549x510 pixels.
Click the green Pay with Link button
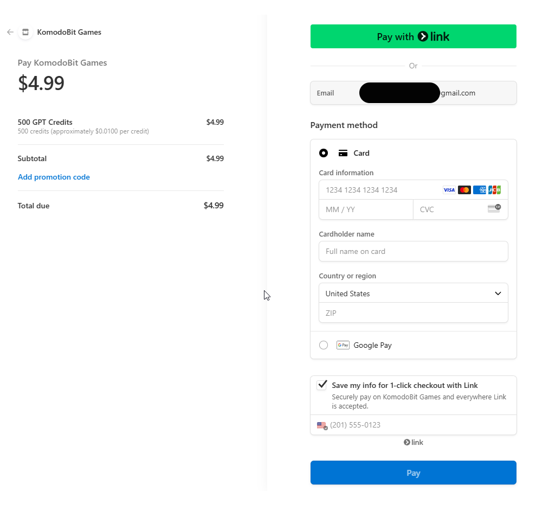[413, 36]
